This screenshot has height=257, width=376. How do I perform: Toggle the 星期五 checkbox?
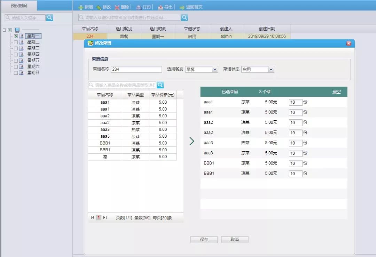tap(16, 61)
